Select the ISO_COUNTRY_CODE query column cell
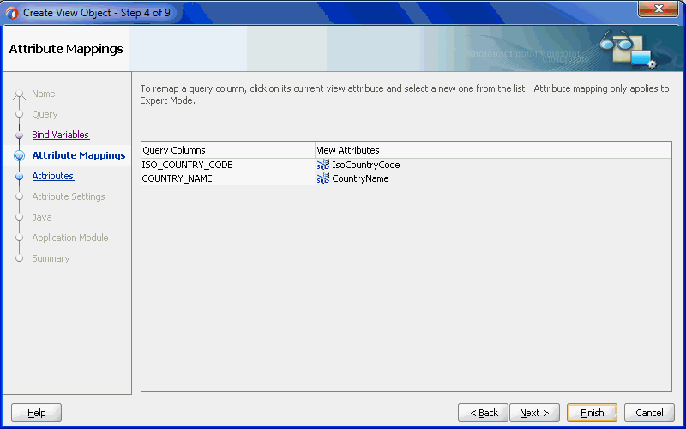 [228, 165]
